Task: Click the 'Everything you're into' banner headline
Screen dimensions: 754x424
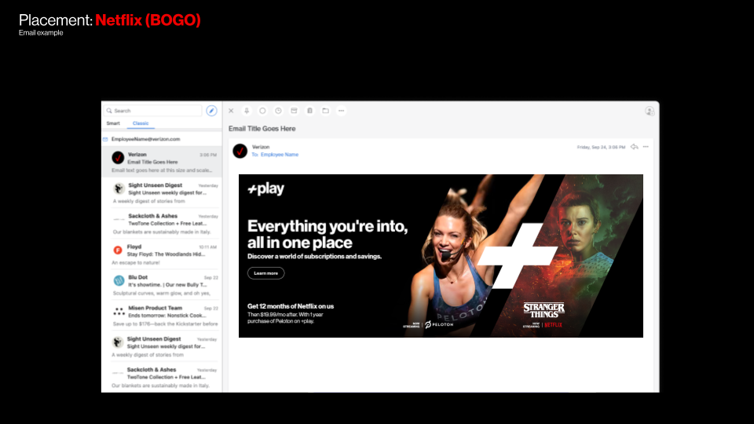Action: point(328,234)
